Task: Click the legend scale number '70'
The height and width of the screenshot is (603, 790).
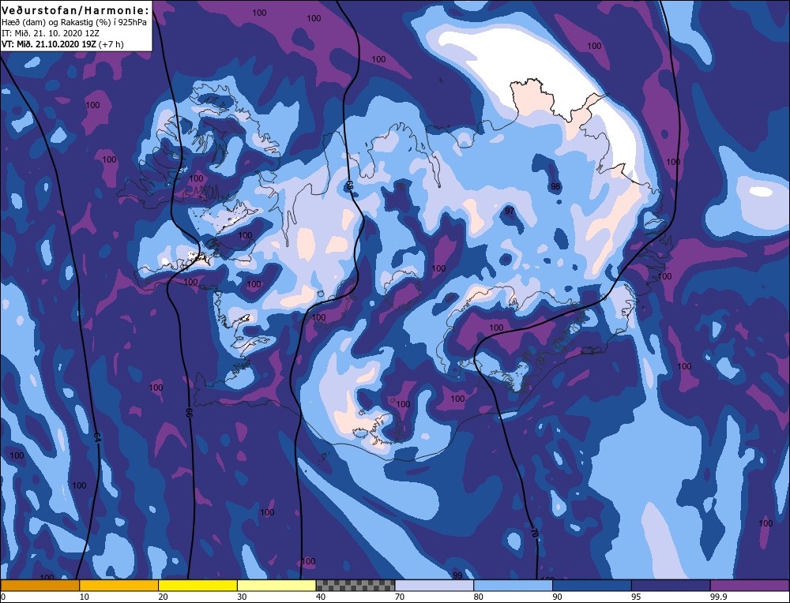Action: [400, 597]
